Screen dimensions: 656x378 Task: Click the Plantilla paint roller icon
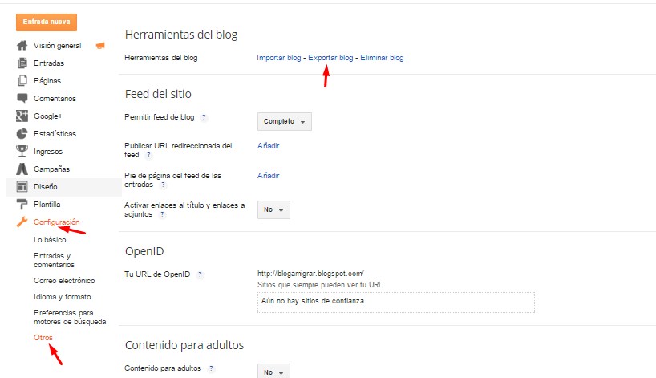click(22, 205)
